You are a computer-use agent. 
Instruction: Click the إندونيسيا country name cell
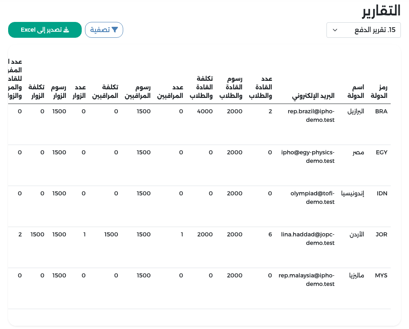tap(352, 194)
